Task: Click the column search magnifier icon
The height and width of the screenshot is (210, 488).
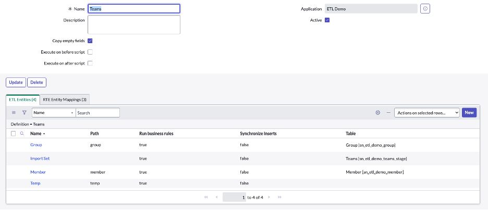Action: coord(22,134)
